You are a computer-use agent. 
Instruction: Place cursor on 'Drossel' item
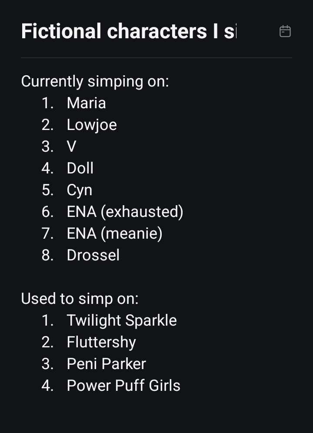pyautogui.click(x=93, y=255)
